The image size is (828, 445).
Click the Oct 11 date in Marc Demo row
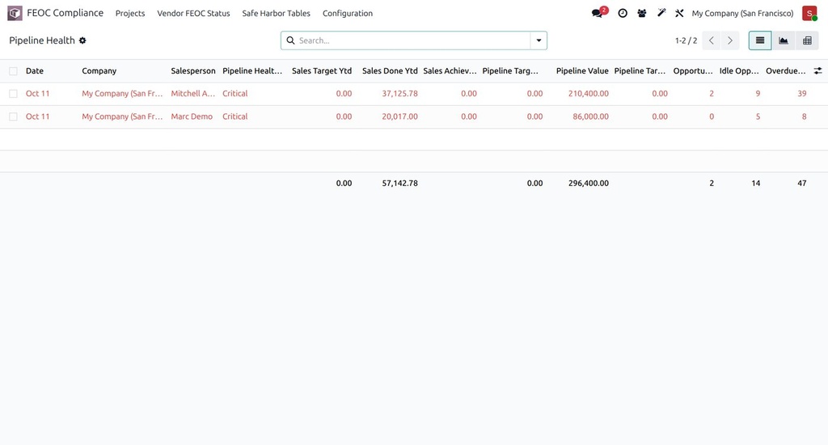[37, 117]
